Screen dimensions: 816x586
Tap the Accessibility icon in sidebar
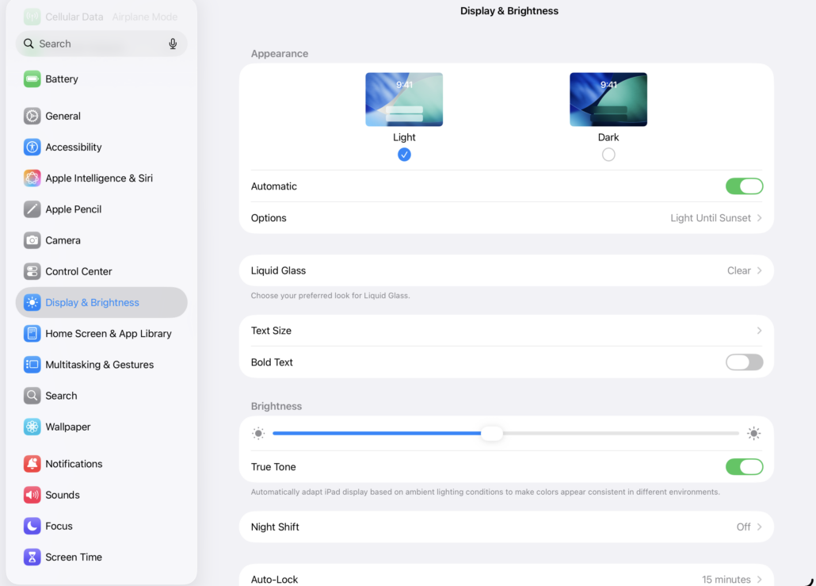pyautogui.click(x=32, y=147)
